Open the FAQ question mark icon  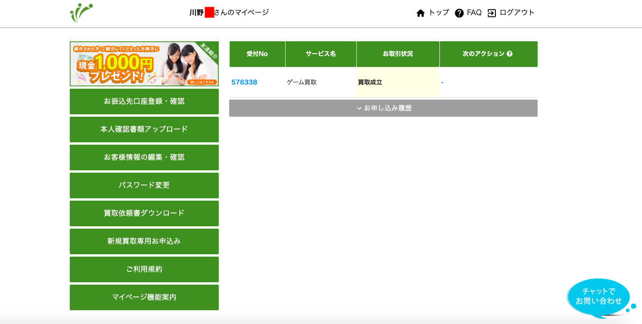(459, 13)
